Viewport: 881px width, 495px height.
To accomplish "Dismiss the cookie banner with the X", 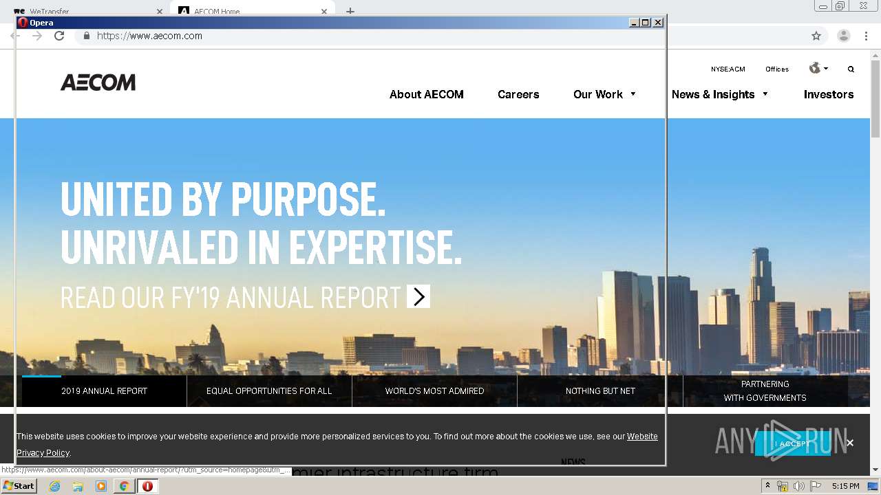I will [850, 443].
